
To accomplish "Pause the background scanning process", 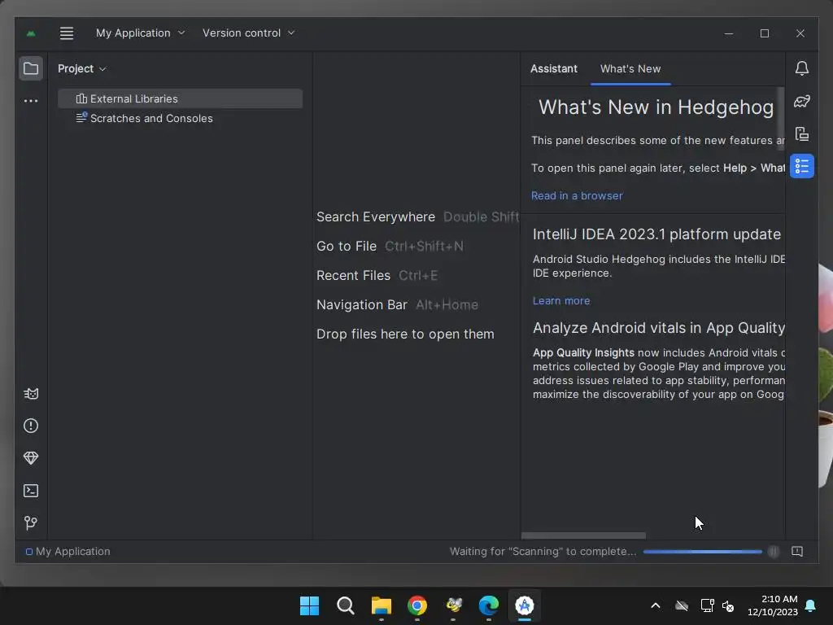I will click(774, 552).
